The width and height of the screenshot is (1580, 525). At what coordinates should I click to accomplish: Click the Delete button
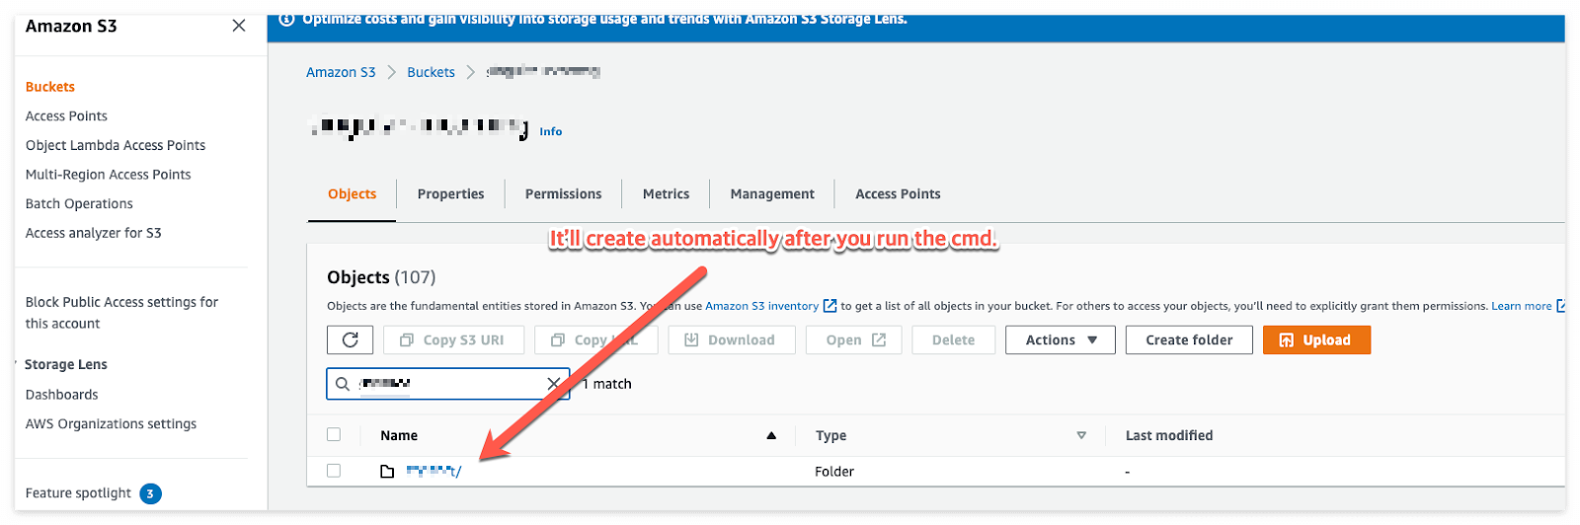[953, 339]
